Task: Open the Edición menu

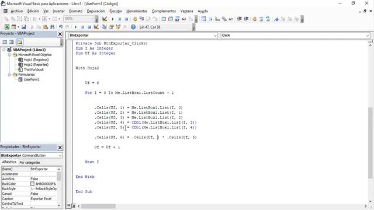Action: 33,11
